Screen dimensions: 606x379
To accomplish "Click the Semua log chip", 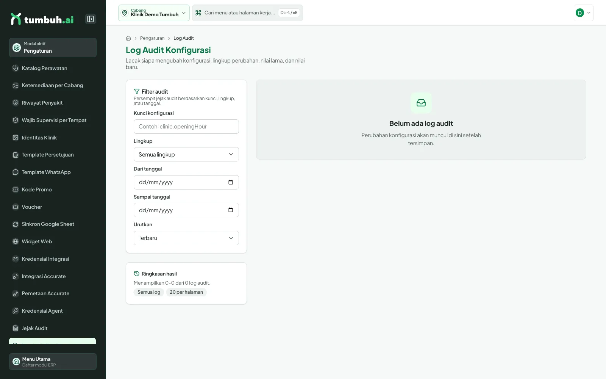I will (x=149, y=292).
